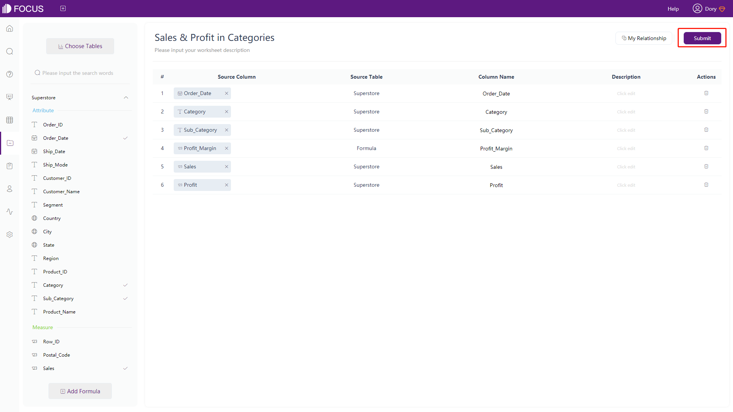Open the Dory account dropdown arrow
Screen dimensions: 733x412
pyautogui.click(x=722, y=9)
